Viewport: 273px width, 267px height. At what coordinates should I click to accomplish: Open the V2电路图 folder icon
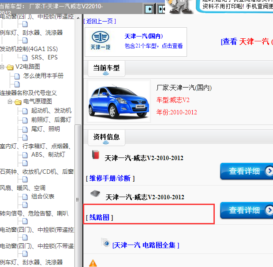[10, 67]
